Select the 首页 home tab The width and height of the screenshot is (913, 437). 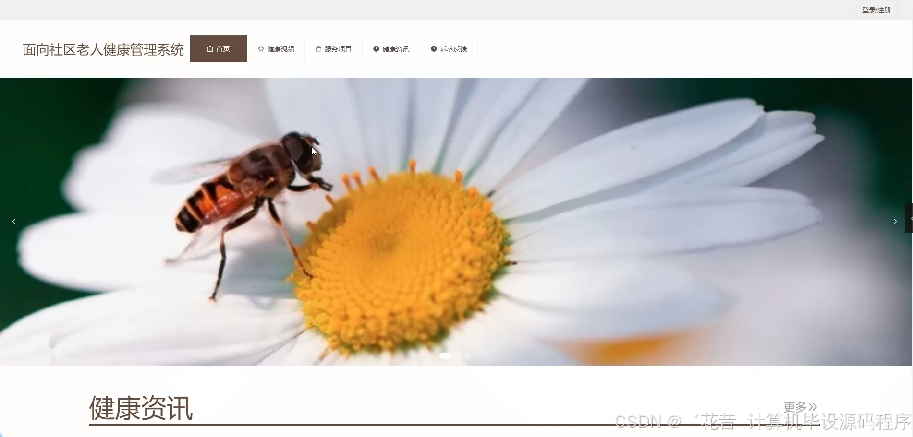pyautogui.click(x=218, y=49)
